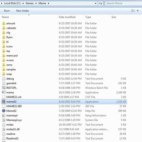Screen dimensions: 142x142
Task: Select the readme file name
Action: (x=11, y=134)
